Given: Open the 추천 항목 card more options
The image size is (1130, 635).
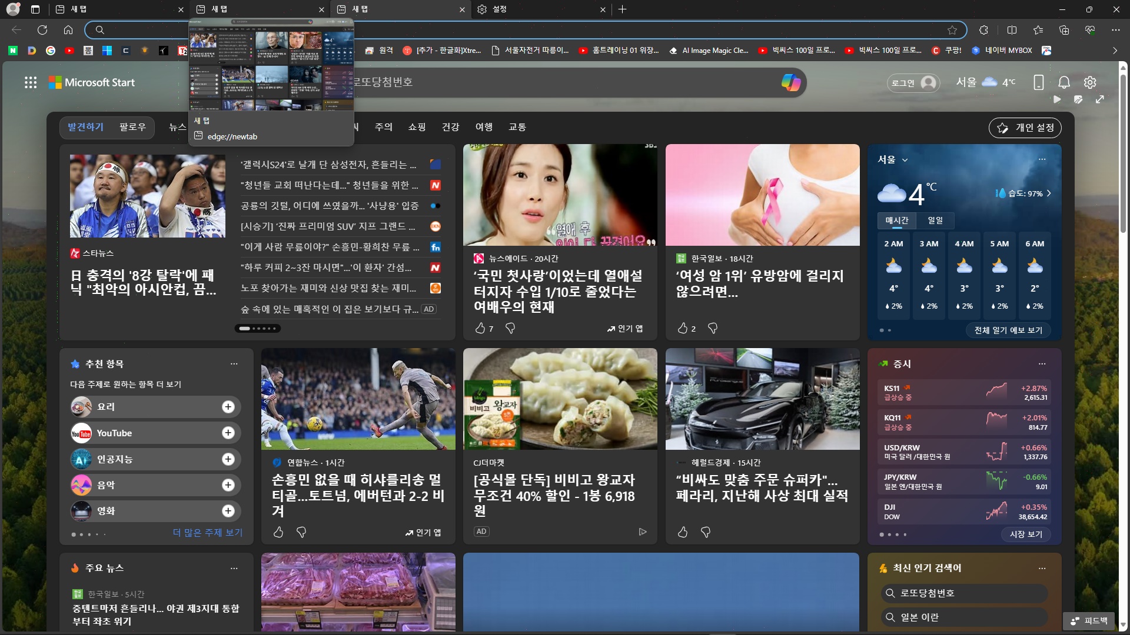Looking at the screenshot, I should click(x=234, y=364).
